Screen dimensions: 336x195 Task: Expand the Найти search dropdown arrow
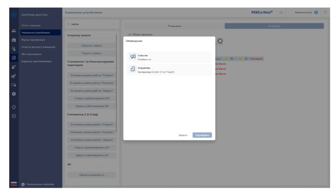point(113,25)
